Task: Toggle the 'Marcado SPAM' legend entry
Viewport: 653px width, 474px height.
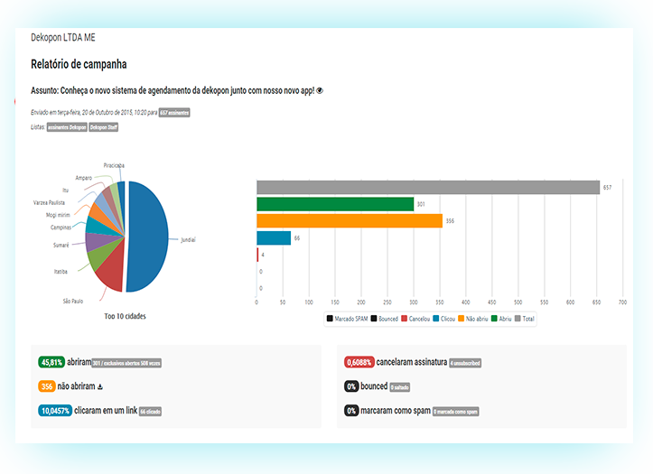Action: [349, 319]
